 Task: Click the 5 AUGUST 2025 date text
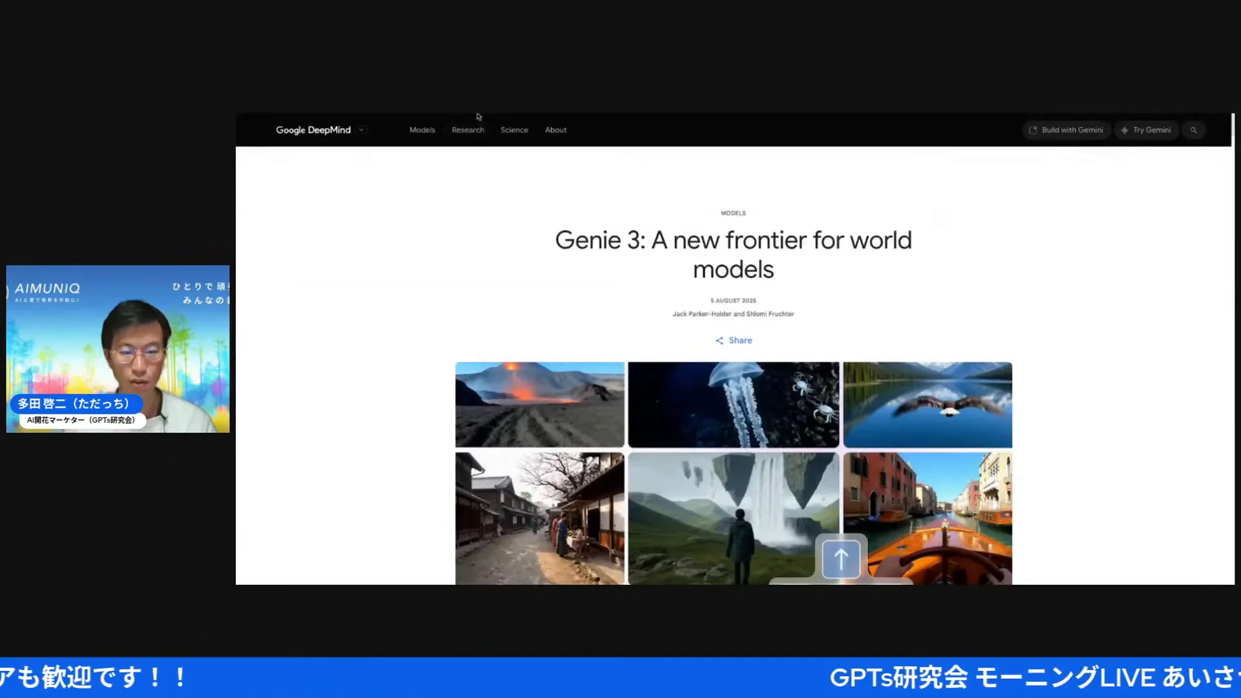pyautogui.click(x=733, y=301)
